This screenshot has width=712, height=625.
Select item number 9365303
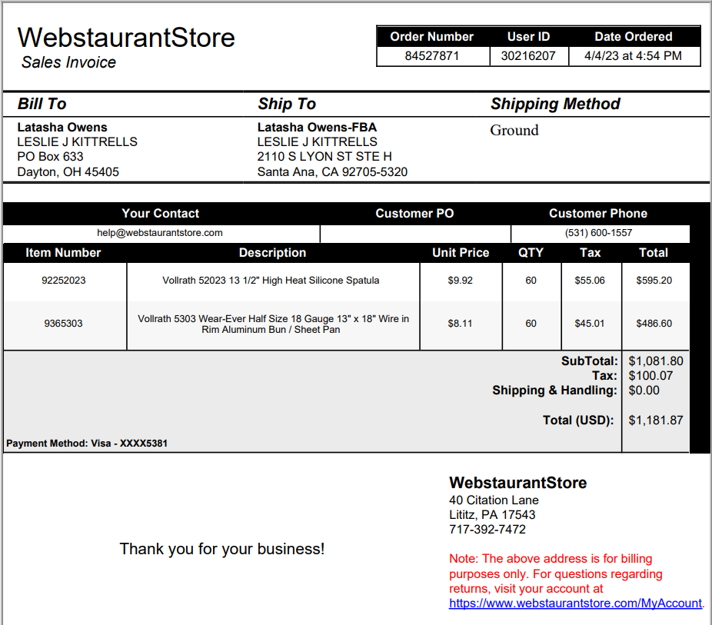64,324
